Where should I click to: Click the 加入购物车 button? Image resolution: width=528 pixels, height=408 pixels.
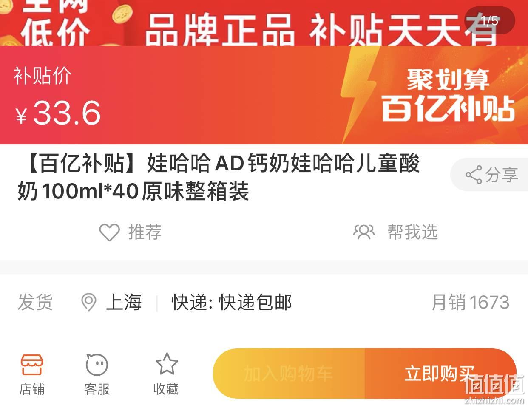(289, 374)
